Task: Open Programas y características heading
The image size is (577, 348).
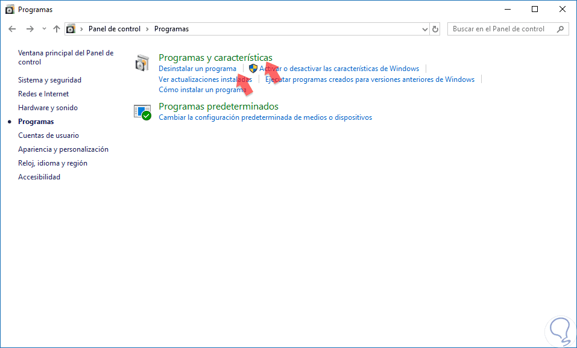Action: tap(215, 58)
